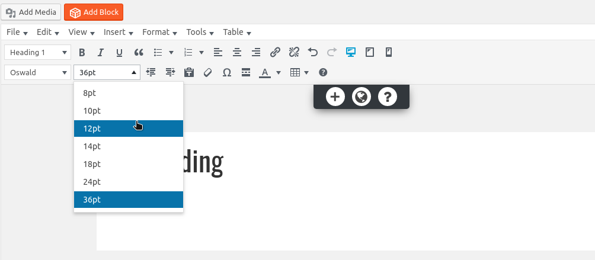Toggle bold formatting
Image resolution: width=595 pixels, height=260 pixels.
coord(82,53)
